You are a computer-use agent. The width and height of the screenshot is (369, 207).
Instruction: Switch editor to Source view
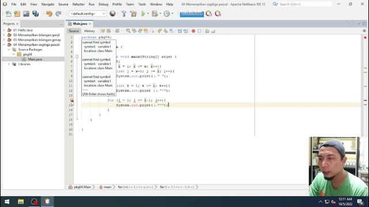[x=74, y=31]
